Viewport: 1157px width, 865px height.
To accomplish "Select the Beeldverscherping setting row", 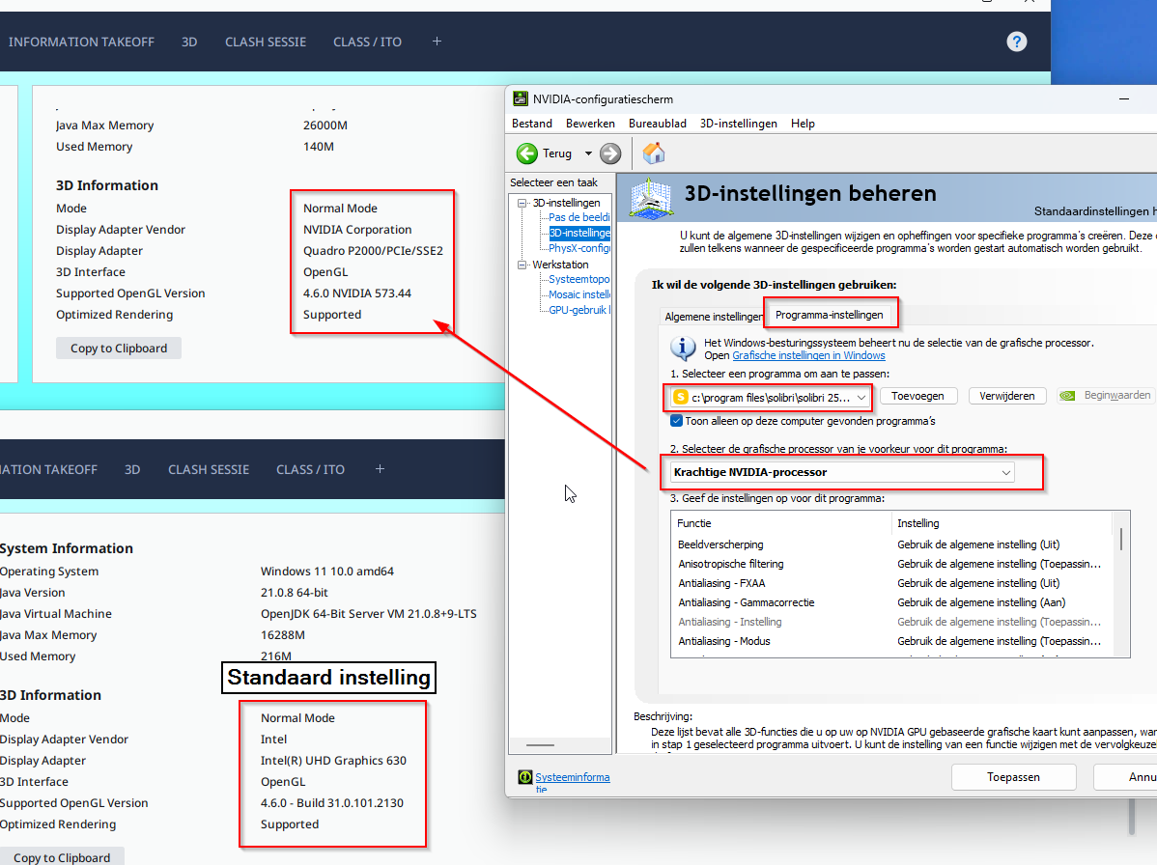I will pos(890,544).
